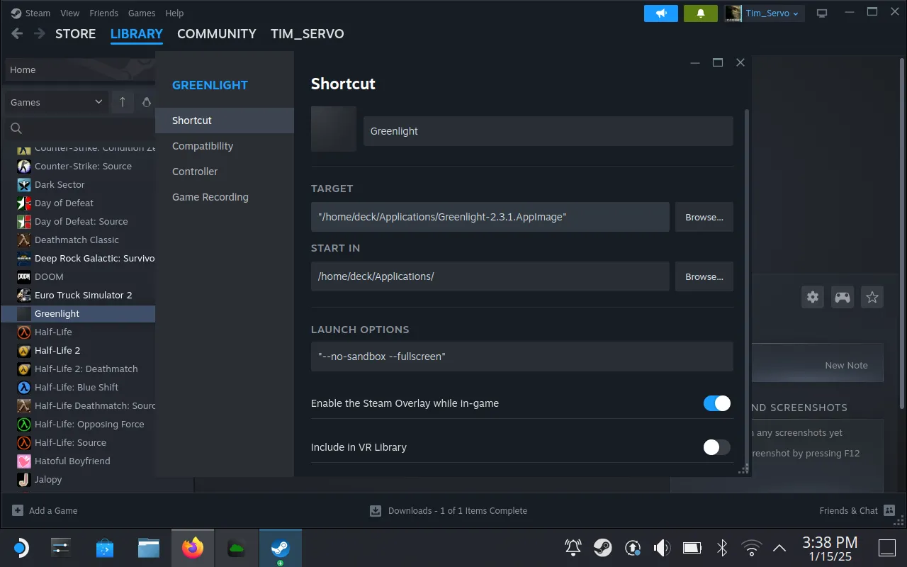Click the library search magnifier icon

coord(15,128)
